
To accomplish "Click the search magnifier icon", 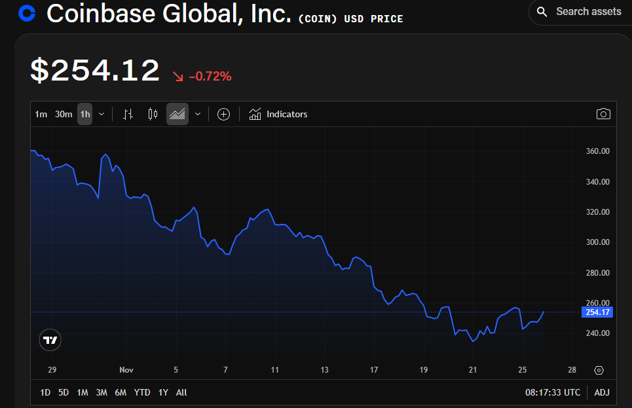I will tap(542, 12).
